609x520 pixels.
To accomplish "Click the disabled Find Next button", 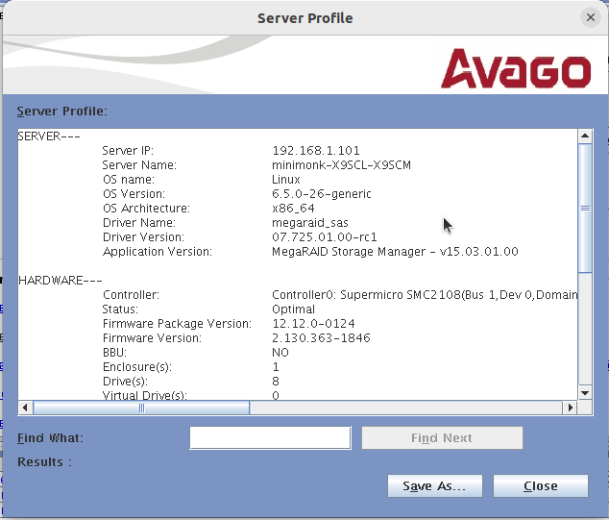I will pos(442,438).
